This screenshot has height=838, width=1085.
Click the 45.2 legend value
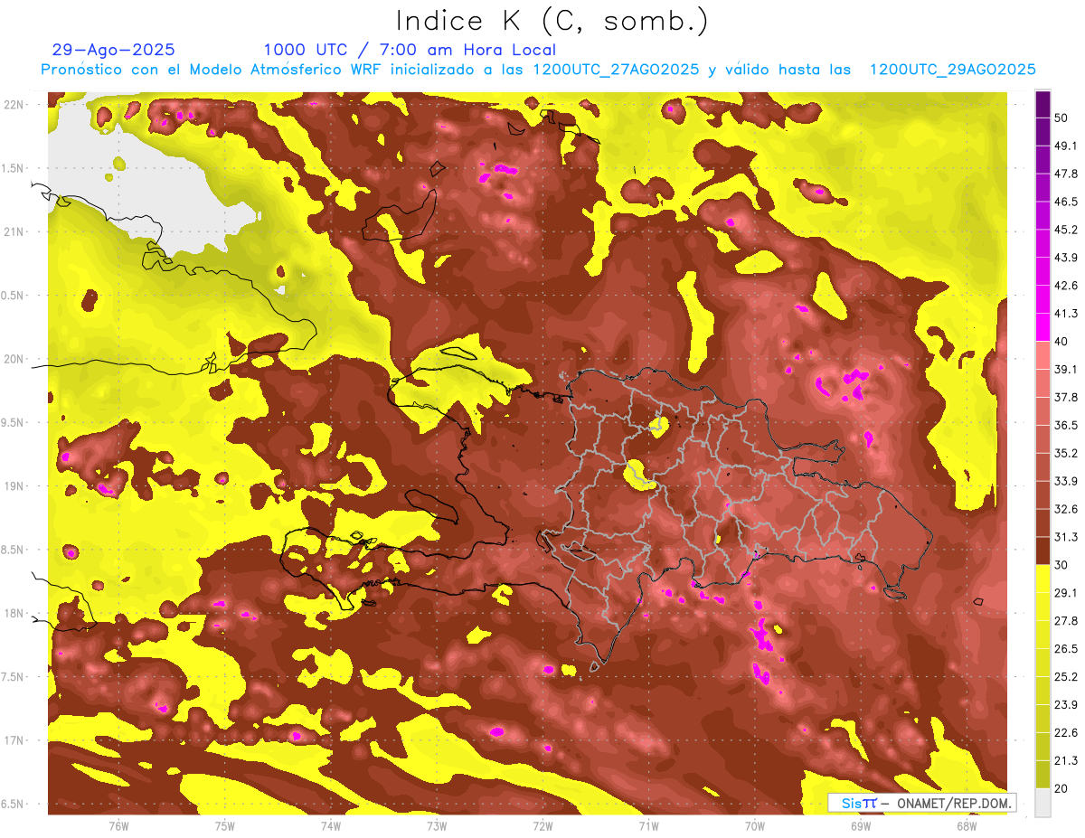click(x=1065, y=230)
